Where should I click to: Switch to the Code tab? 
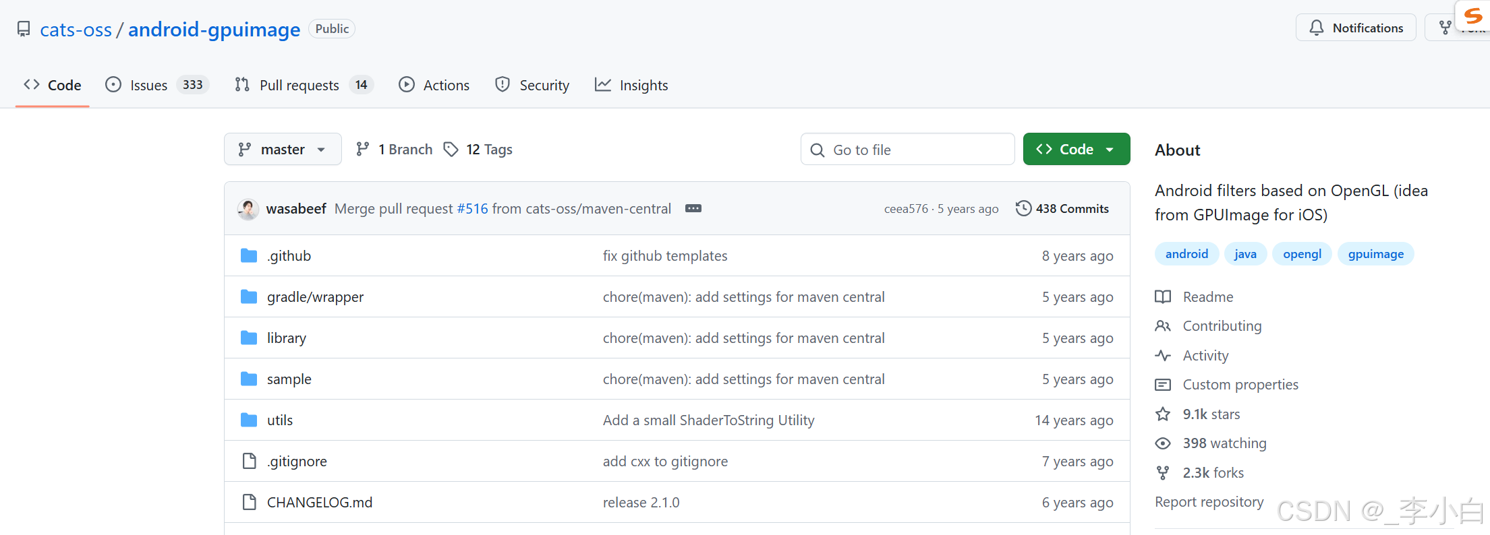coord(53,85)
